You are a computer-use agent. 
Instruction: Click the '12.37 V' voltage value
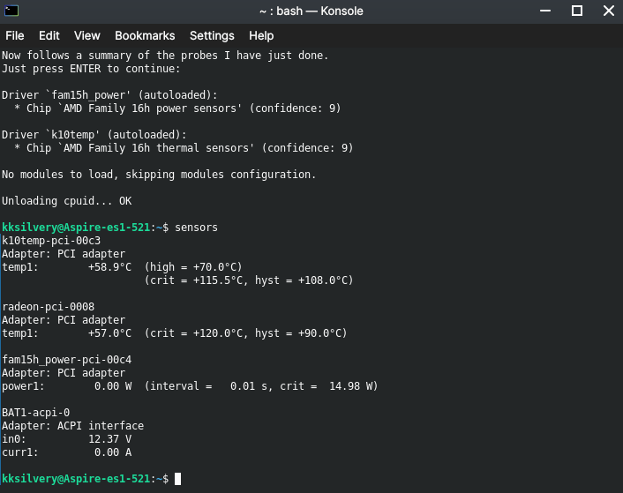pyautogui.click(x=109, y=439)
